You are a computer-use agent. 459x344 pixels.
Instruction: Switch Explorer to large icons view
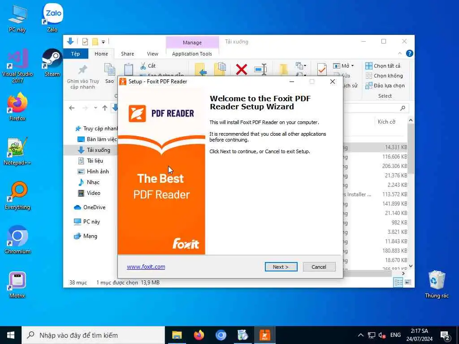408,282
